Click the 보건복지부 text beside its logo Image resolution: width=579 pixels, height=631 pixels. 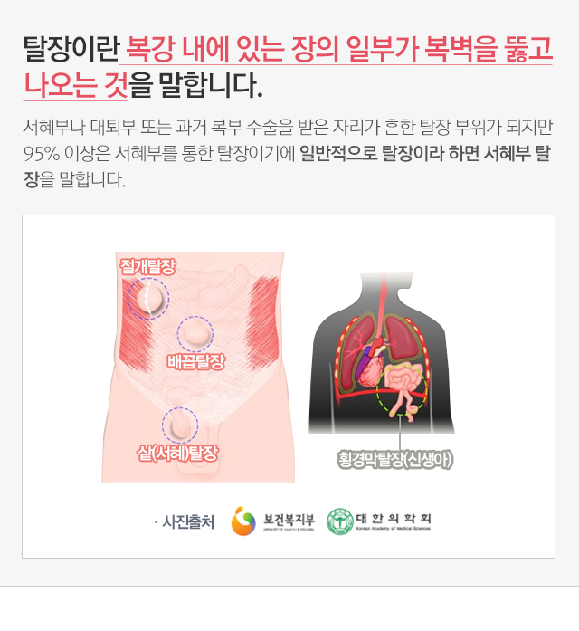[x=289, y=520]
